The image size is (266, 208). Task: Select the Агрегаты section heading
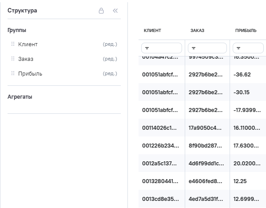[x=20, y=97]
